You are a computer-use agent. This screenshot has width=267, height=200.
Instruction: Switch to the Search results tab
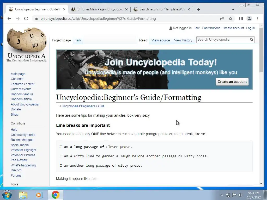(x=162, y=9)
